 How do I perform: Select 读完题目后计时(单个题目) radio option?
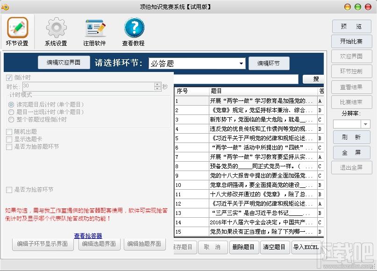[11, 105]
